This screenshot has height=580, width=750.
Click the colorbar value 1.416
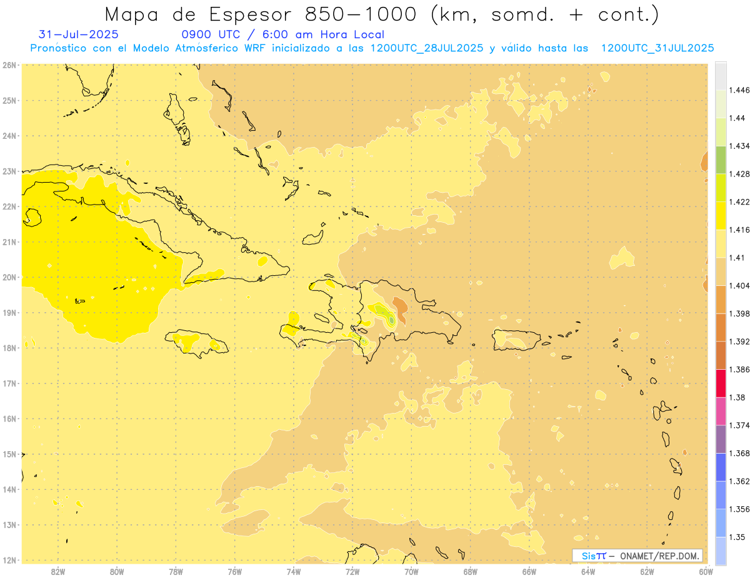tap(739, 230)
